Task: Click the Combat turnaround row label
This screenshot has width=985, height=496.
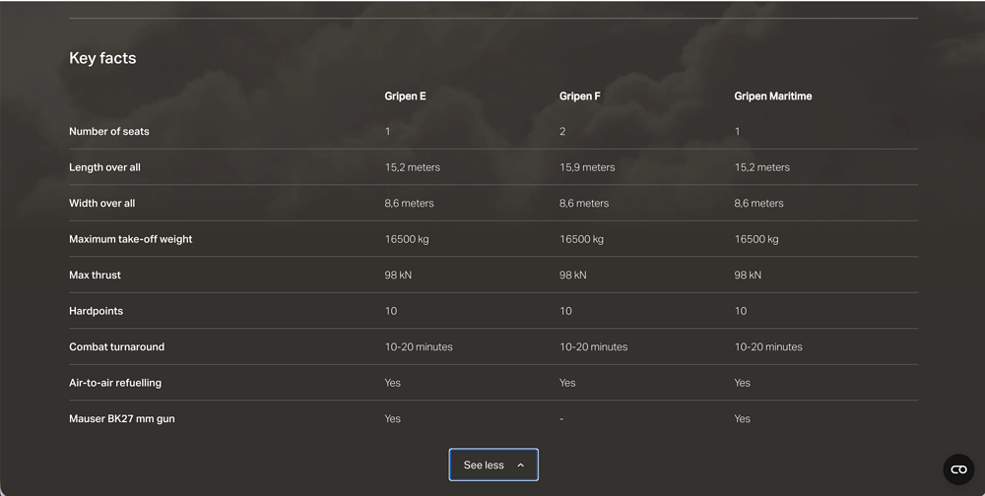Action: point(117,346)
